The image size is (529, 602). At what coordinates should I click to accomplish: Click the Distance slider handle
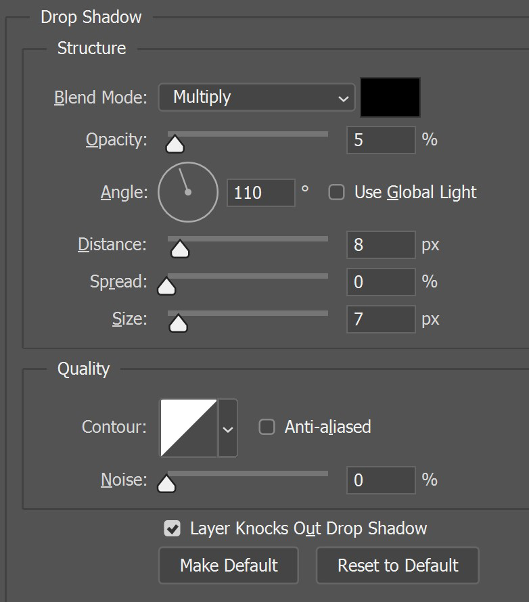(x=180, y=249)
